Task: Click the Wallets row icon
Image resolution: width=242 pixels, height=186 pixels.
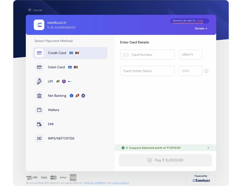Action: tap(39, 110)
